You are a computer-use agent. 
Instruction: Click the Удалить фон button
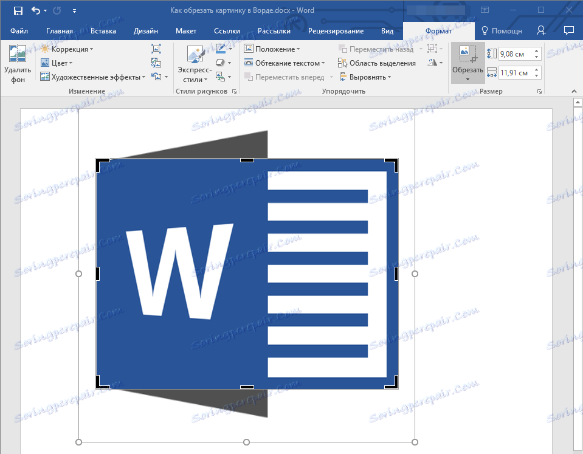[x=18, y=64]
